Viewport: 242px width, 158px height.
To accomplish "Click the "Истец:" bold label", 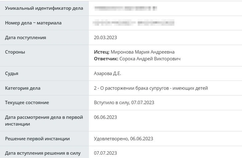I will (102, 52).
